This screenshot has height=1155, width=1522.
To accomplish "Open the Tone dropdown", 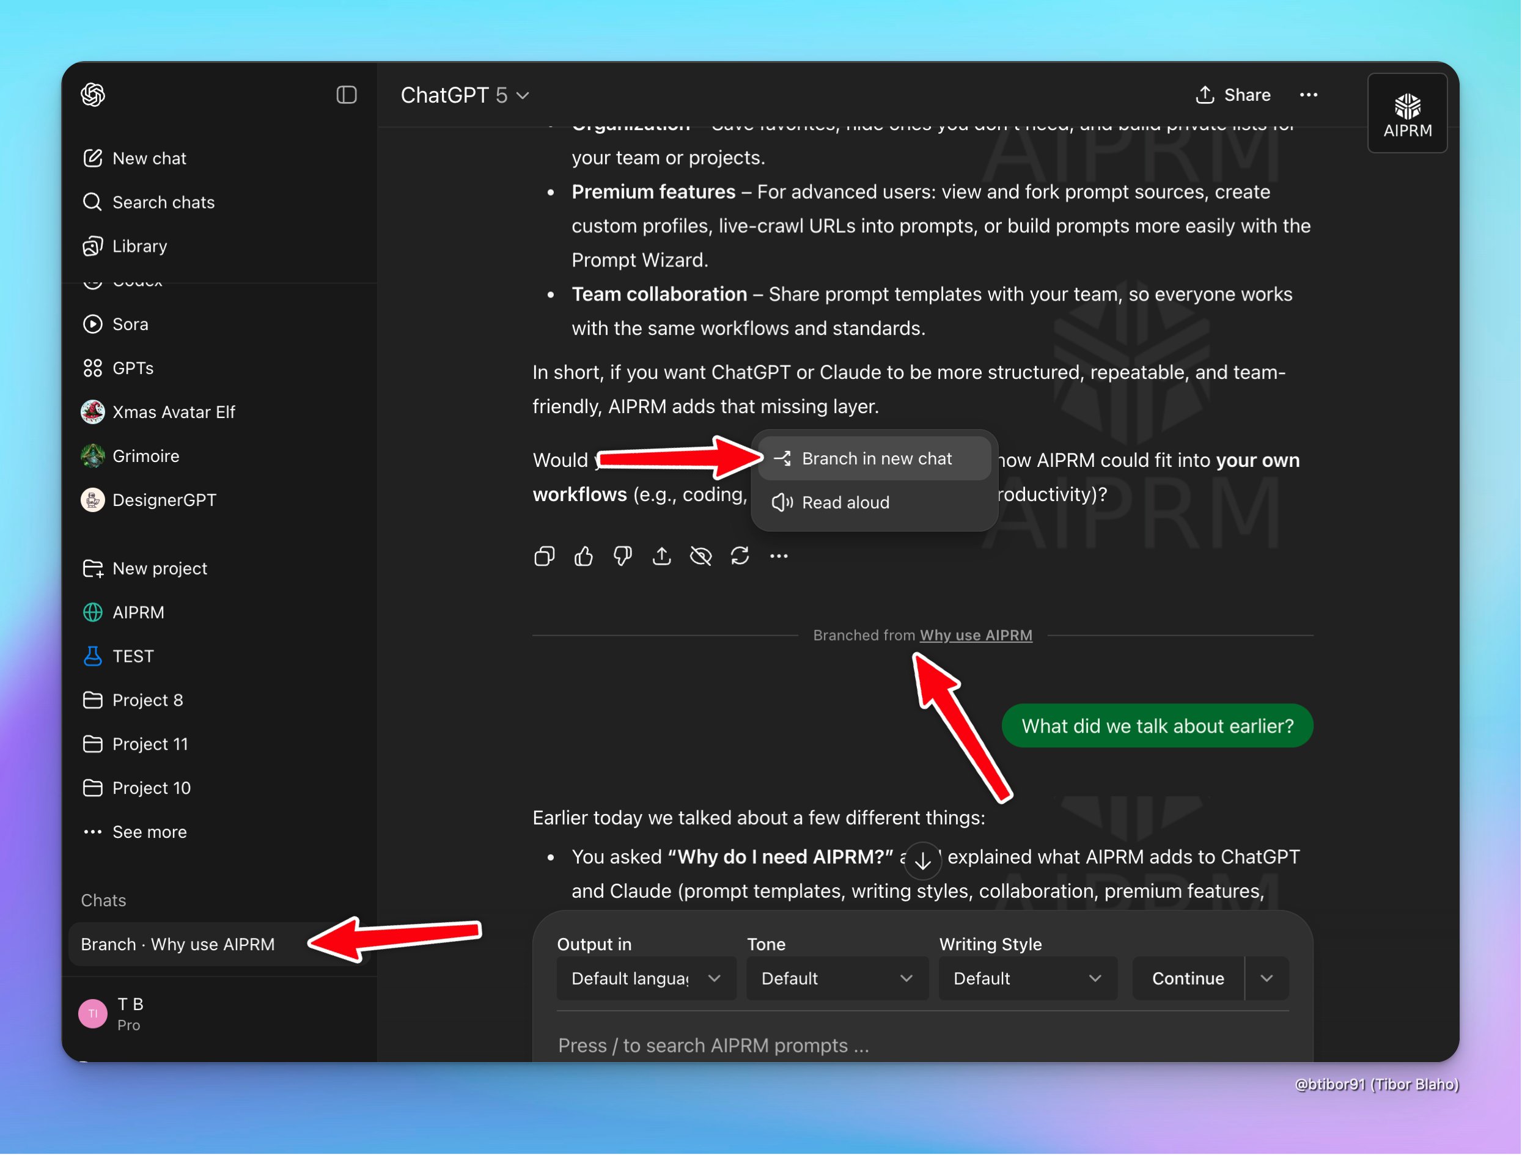I will coord(837,979).
